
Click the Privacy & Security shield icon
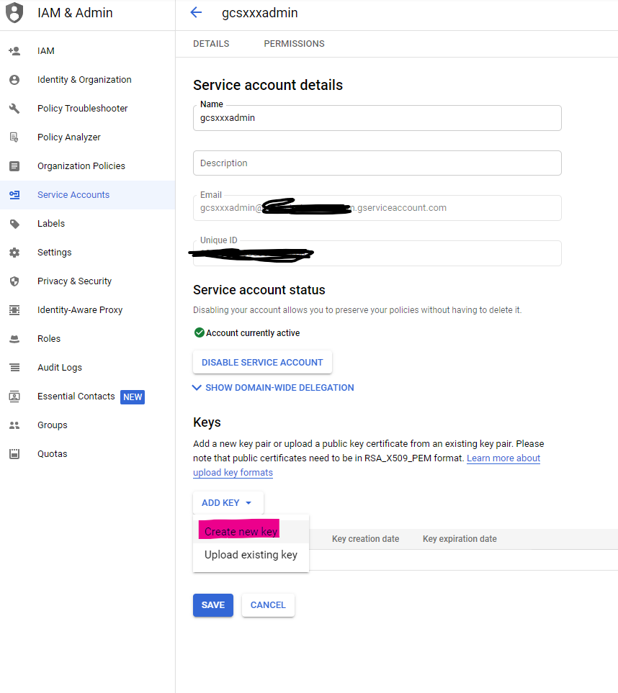pos(14,281)
